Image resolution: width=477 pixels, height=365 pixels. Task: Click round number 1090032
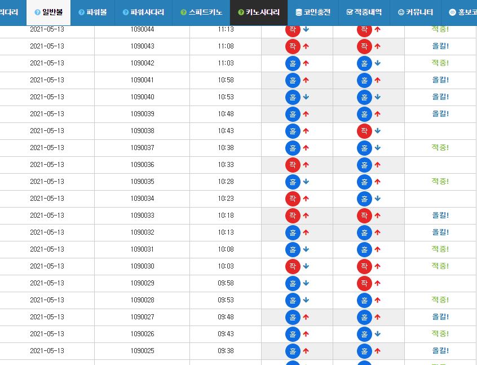tap(143, 232)
